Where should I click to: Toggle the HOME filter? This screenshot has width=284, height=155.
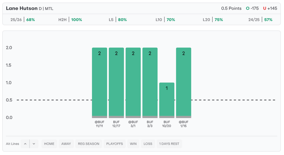(49, 144)
